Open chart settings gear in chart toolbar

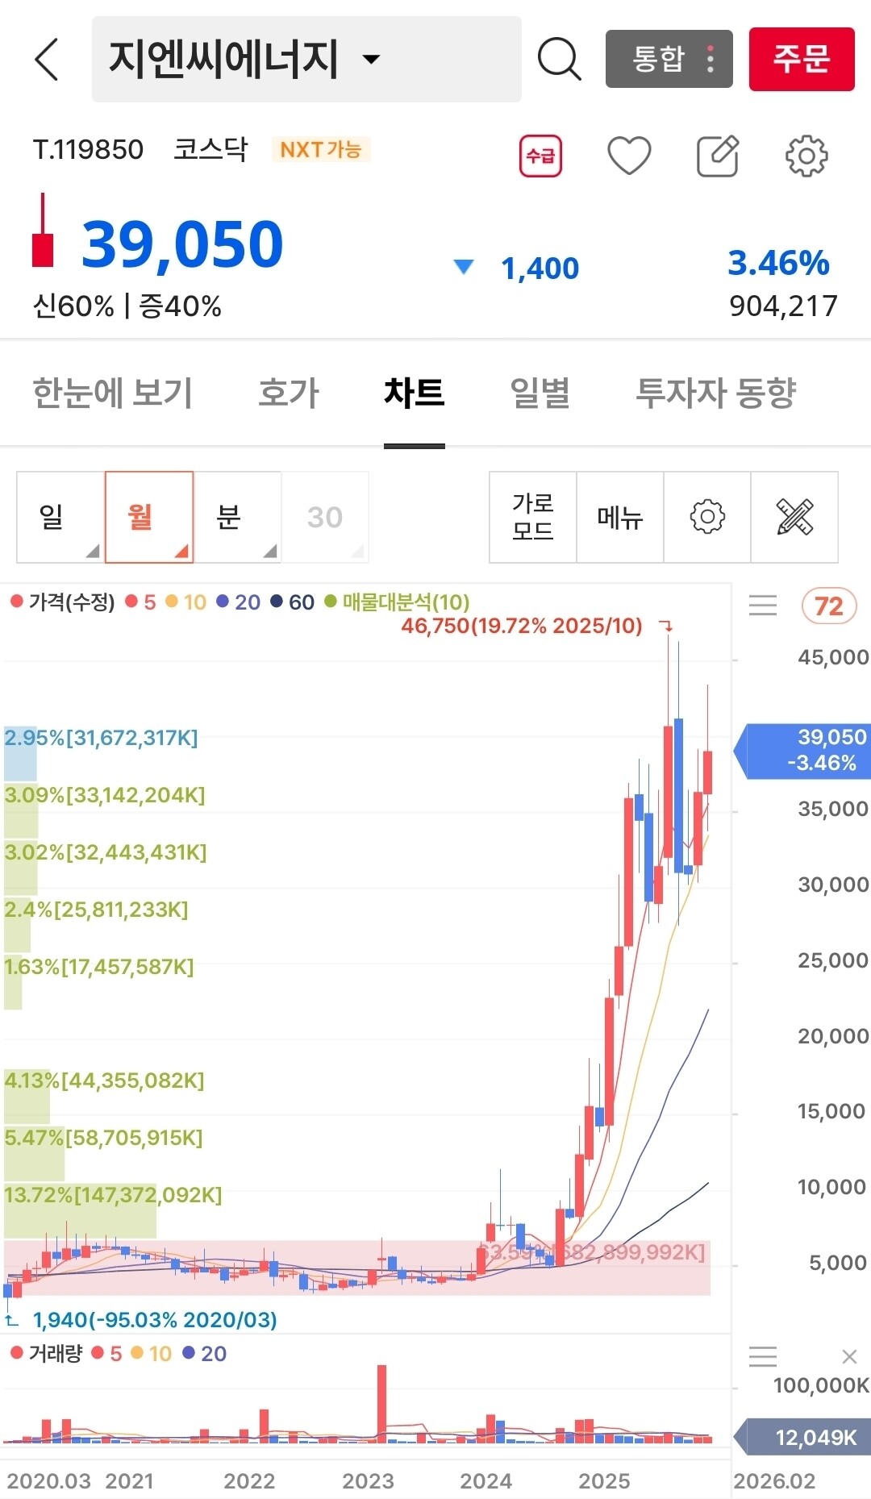tap(707, 517)
